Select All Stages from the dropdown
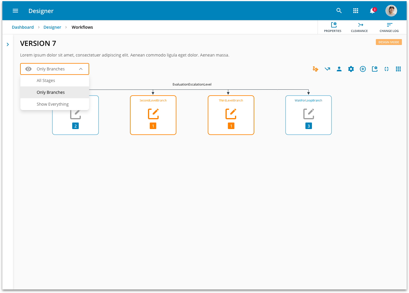 pos(46,81)
